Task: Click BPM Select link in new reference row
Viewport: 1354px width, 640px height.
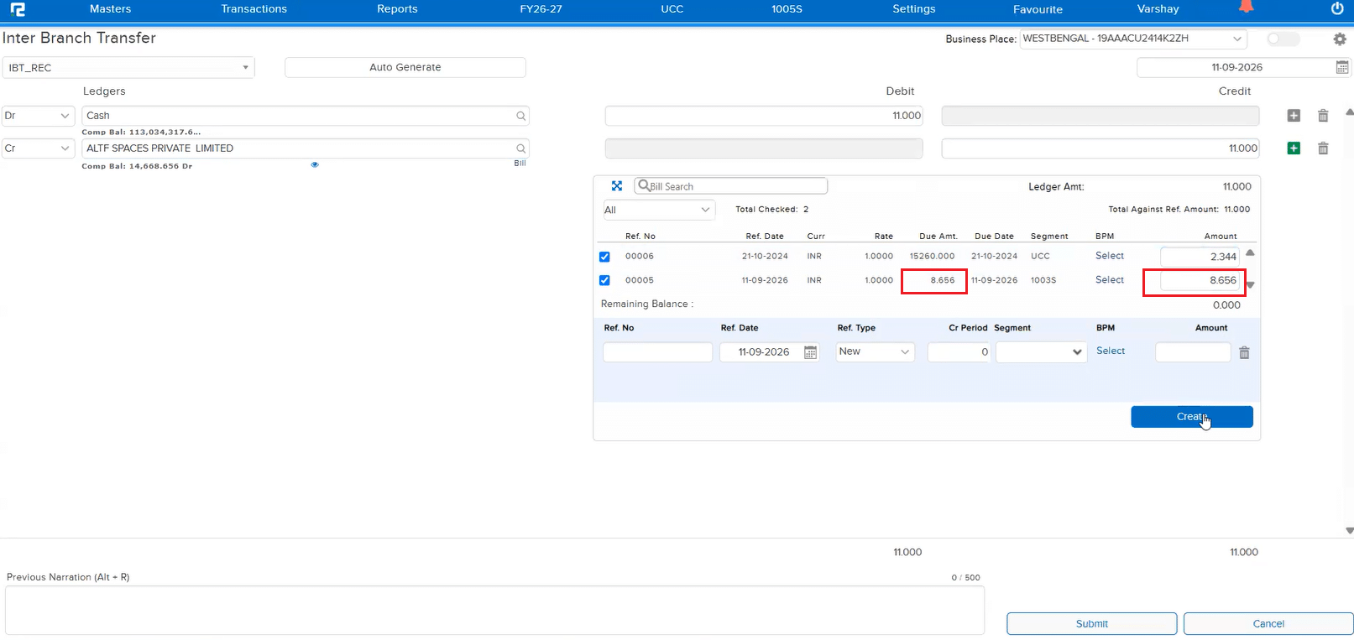Action: coord(1110,351)
